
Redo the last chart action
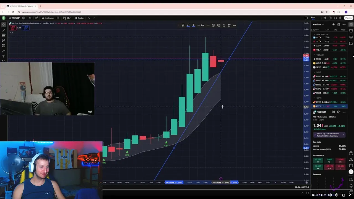94,18
